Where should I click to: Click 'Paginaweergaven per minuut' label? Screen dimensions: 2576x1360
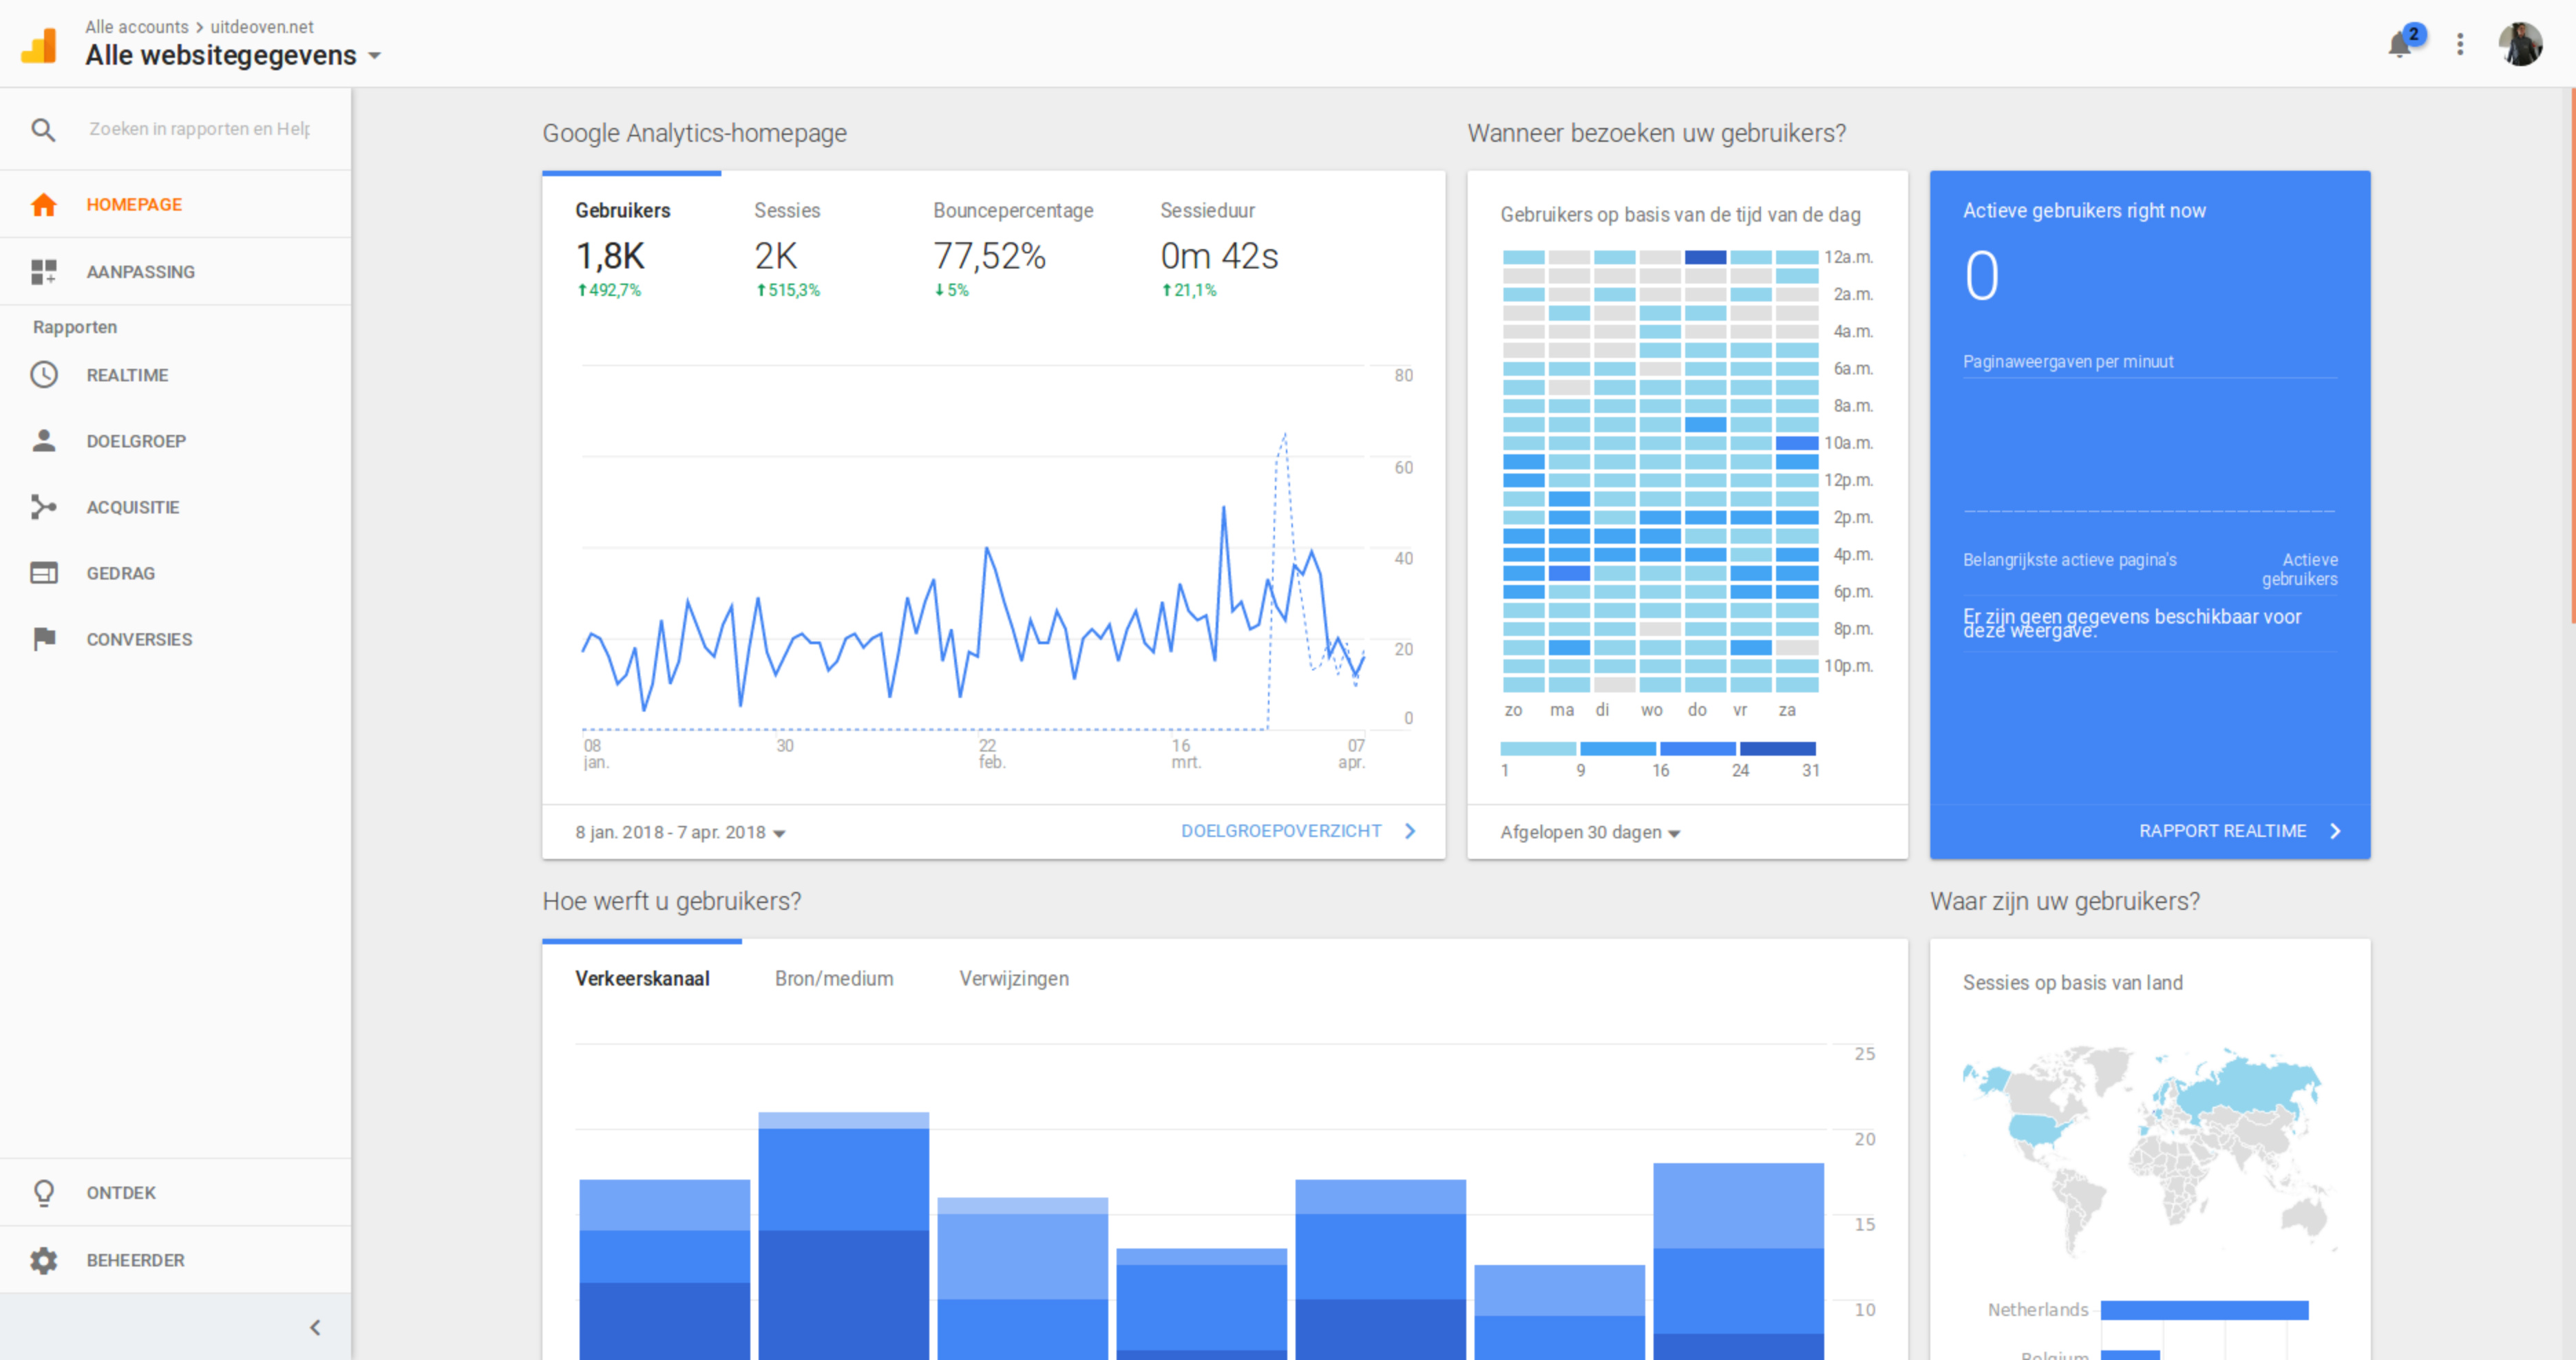click(2068, 361)
